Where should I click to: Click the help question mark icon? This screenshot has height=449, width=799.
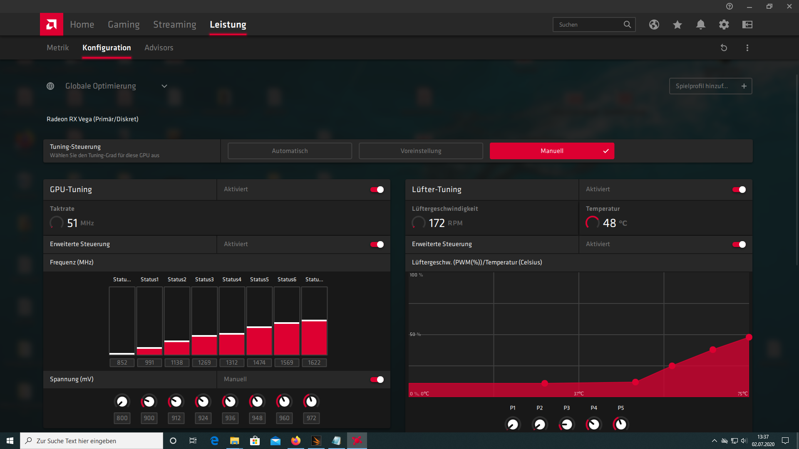[x=729, y=6]
